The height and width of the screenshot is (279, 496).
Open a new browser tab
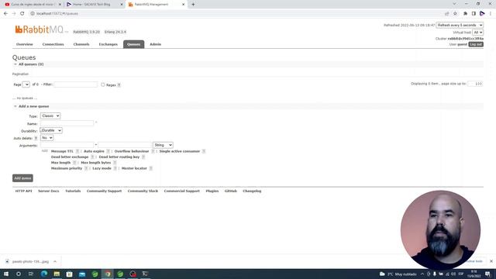point(193,5)
